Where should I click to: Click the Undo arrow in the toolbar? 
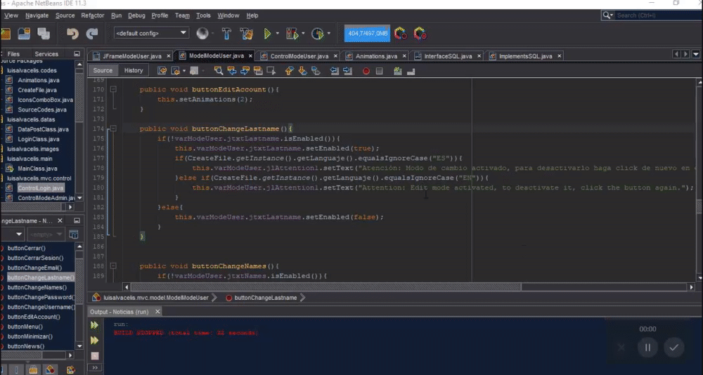(72, 33)
